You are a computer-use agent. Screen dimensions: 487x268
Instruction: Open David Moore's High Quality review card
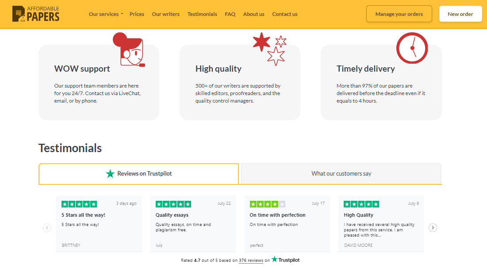click(381, 224)
